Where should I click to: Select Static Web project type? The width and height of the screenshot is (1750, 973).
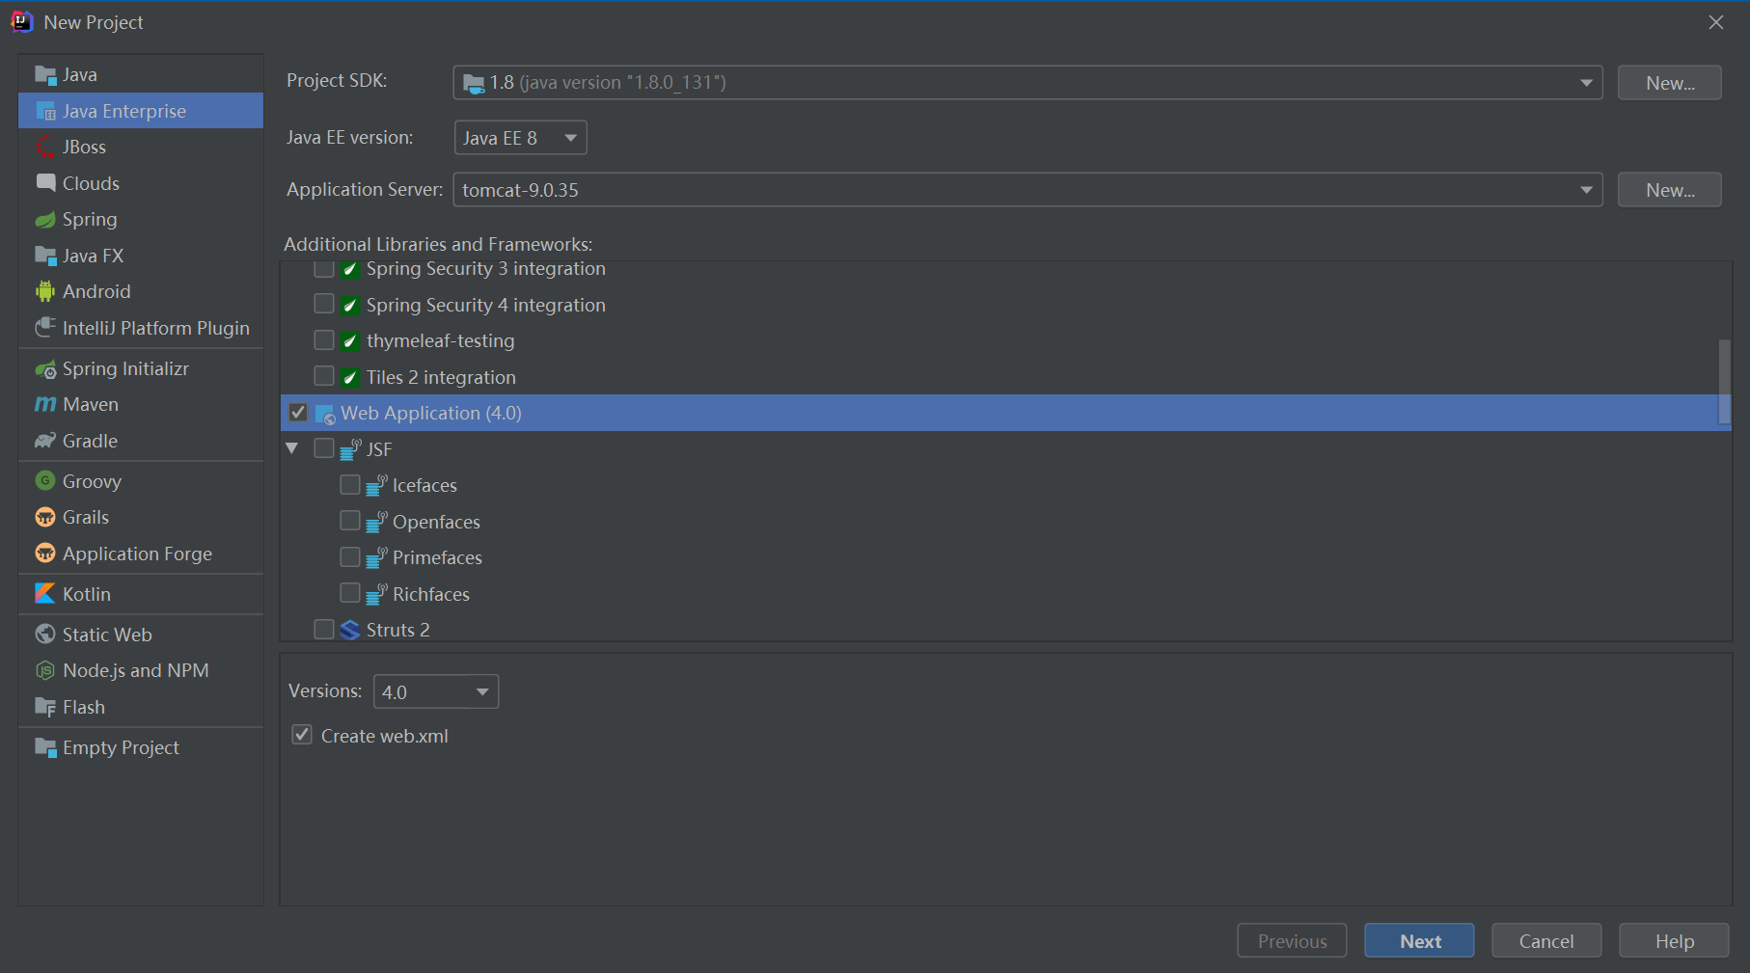click(141, 635)
